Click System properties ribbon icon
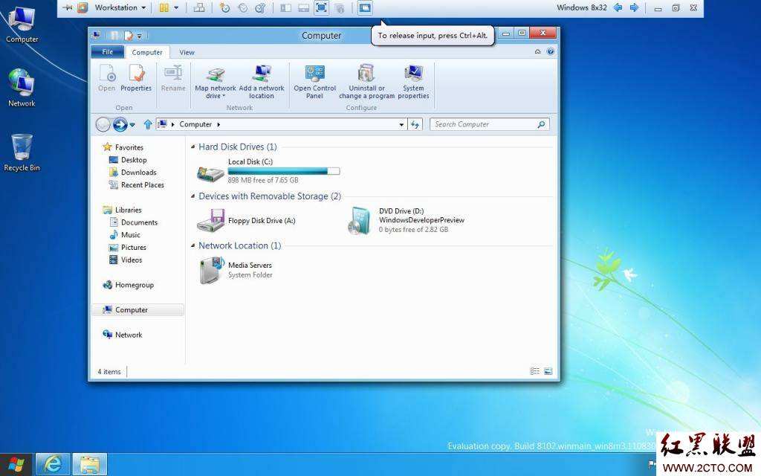 point(413,82)
